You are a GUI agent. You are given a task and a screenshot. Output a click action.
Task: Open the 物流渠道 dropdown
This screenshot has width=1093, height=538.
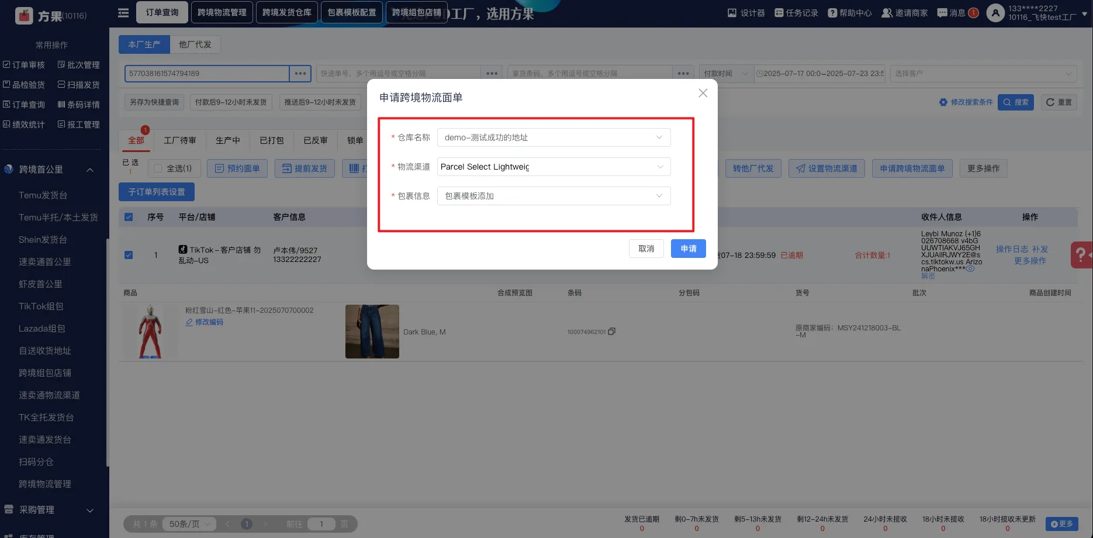click(554, 167)
